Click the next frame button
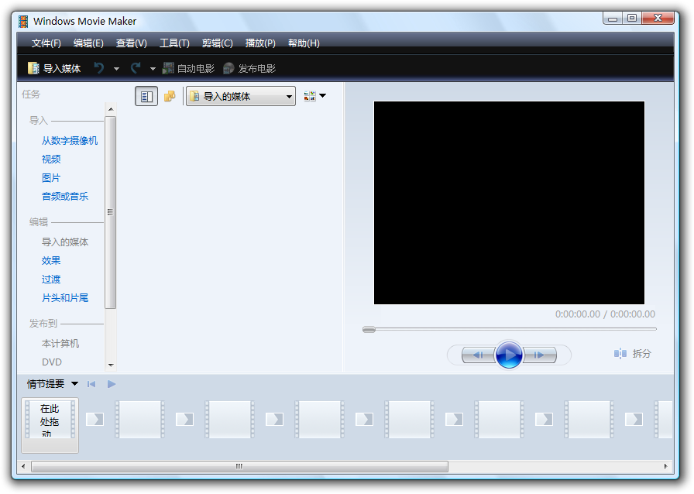 coord(540,355)
